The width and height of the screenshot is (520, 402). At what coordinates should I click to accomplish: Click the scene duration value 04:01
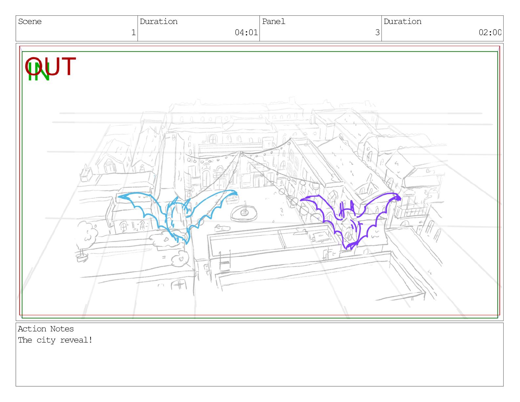click(246, 33)
